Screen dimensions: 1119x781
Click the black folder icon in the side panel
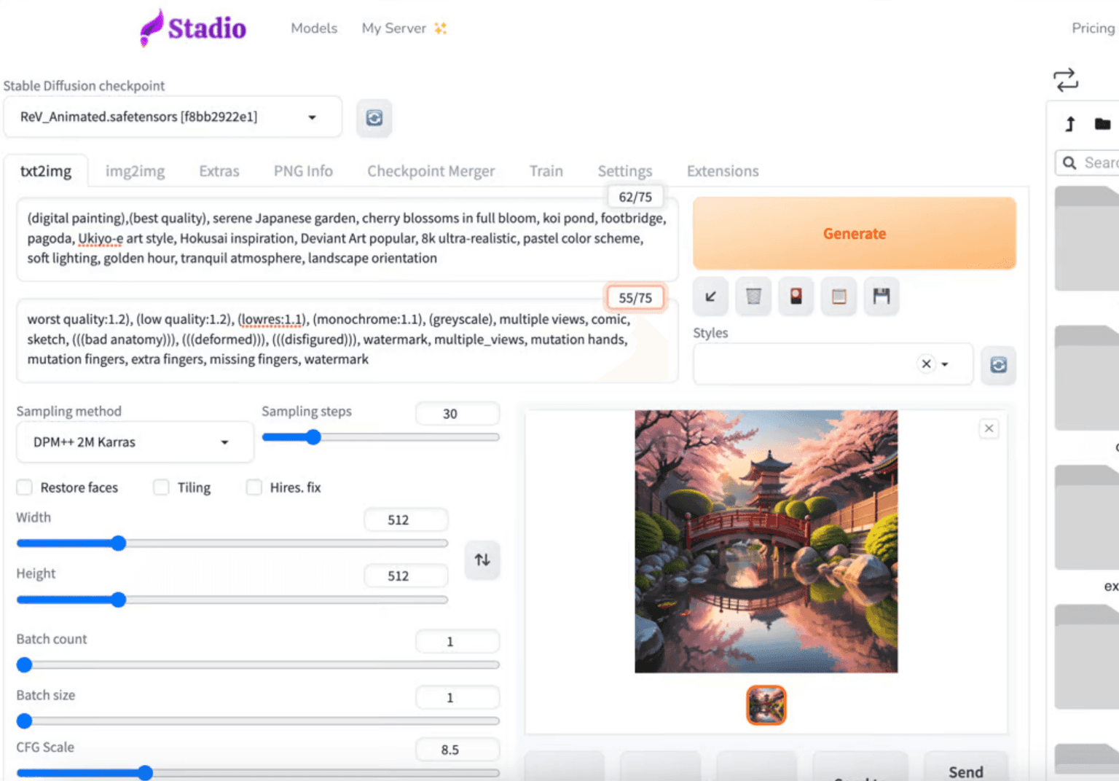click(x=1102, y=124)
